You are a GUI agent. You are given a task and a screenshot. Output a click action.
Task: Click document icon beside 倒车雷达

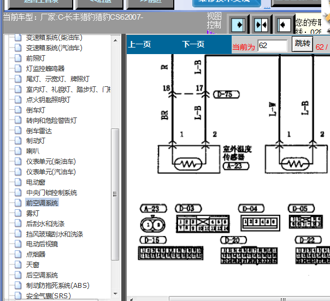pyautogui.click(x=18, y=131)
